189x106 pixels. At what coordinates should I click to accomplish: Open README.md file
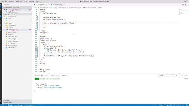(11, 48)
